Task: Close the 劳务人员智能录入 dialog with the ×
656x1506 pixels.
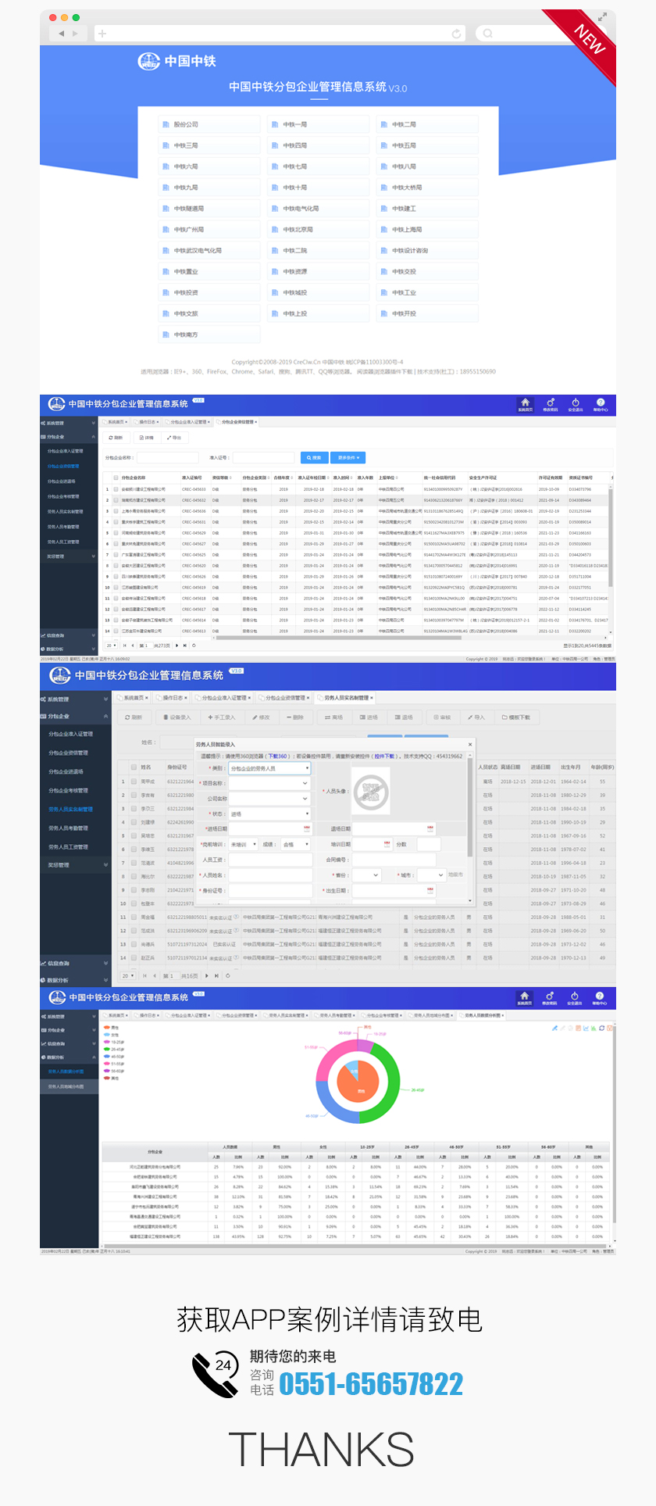Action: click(470, 744)
